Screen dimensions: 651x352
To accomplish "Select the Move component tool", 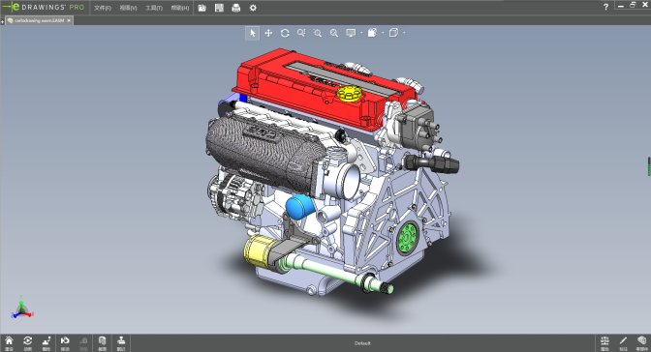I will [65, 343].
